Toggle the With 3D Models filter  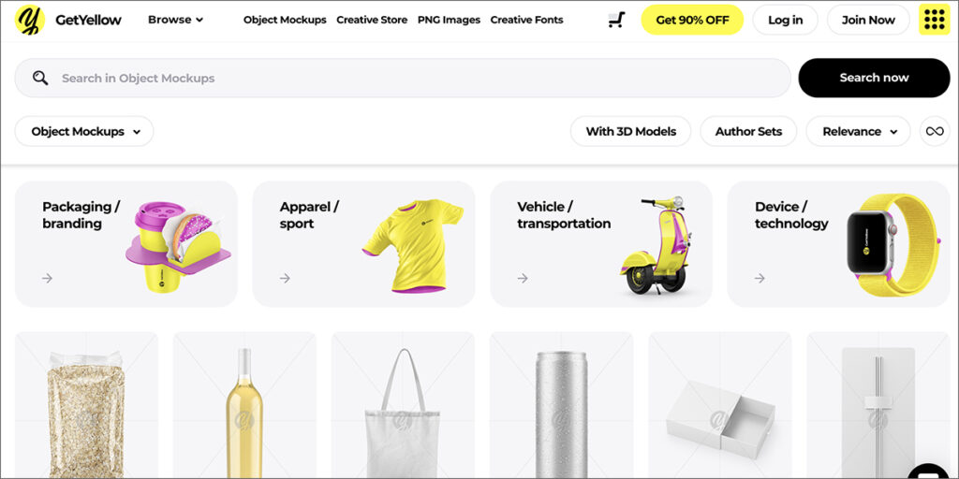pyautogui.click(x=630, y=131)
